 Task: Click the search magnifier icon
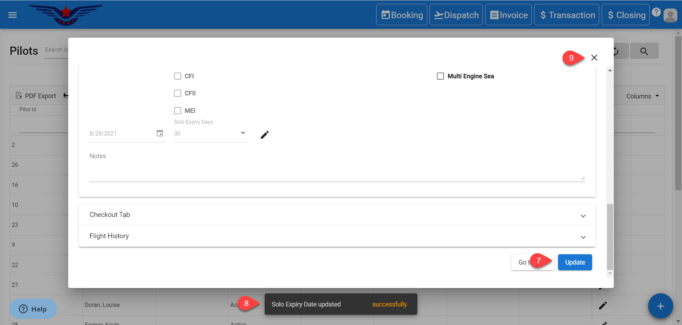point(644,51)
